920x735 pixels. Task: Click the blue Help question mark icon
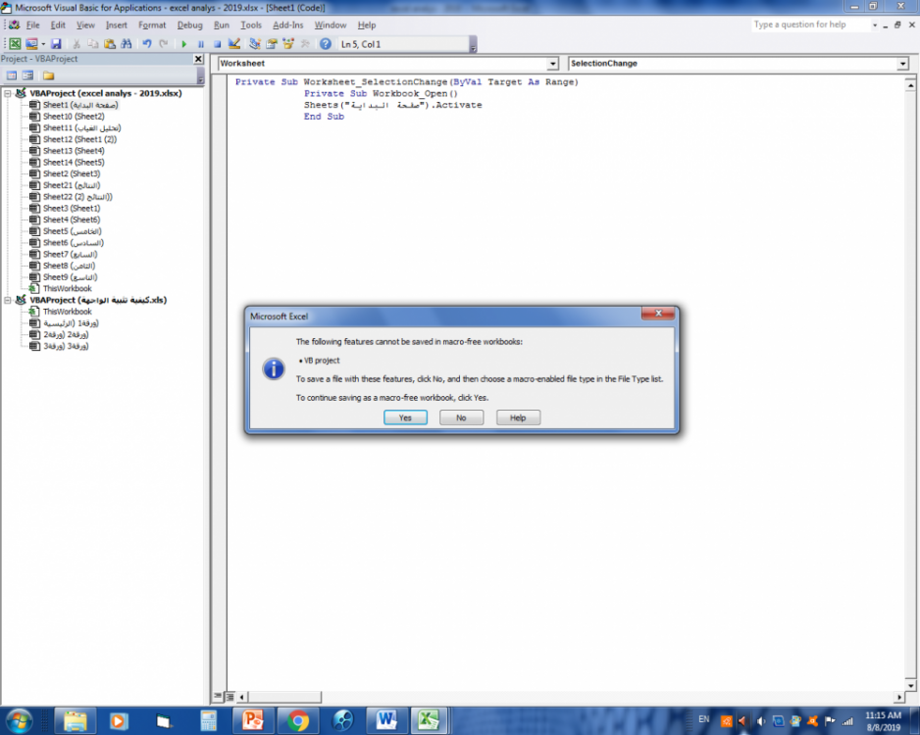tap(326, 44)
